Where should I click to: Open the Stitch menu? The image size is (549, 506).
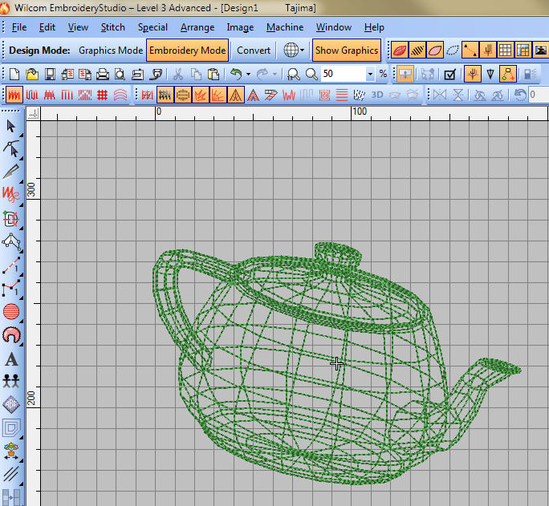click(113, 27)
